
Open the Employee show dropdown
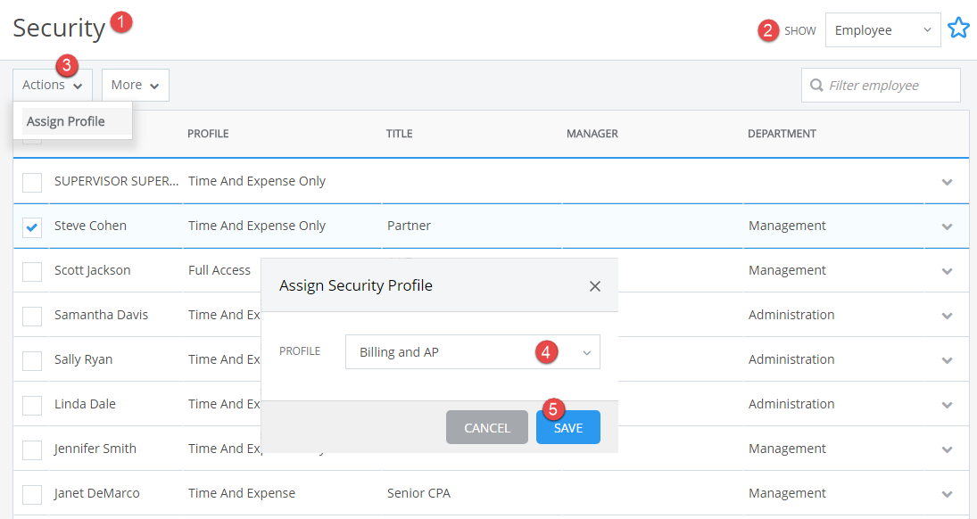click(x=882, y=29)
